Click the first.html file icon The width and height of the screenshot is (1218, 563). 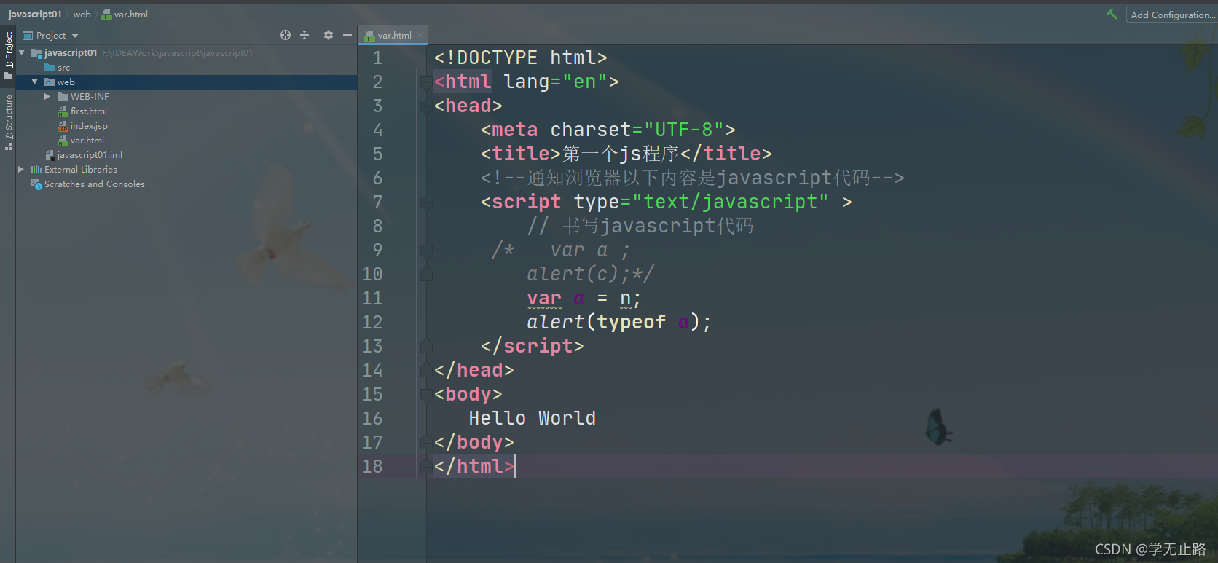[x=63, y=111]
